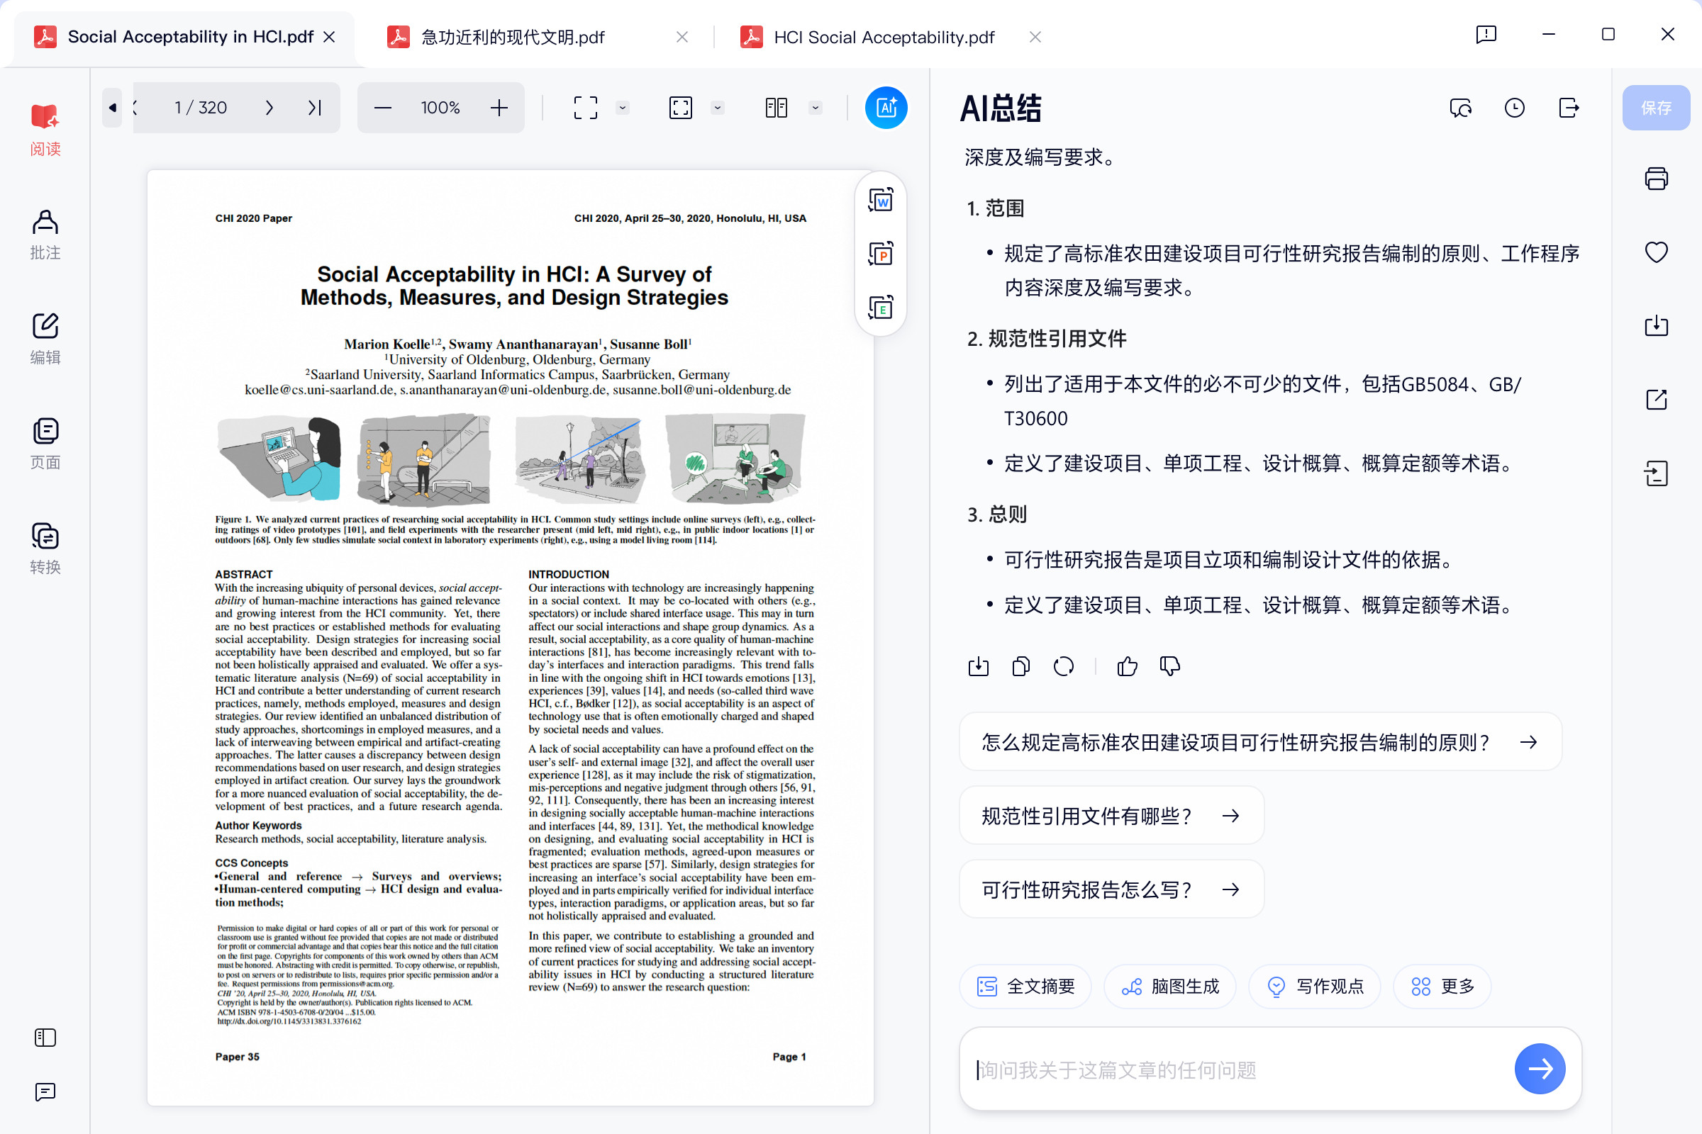Go to the next page
This screenshot has height=1134, width=1702.
tap(269, 108)
